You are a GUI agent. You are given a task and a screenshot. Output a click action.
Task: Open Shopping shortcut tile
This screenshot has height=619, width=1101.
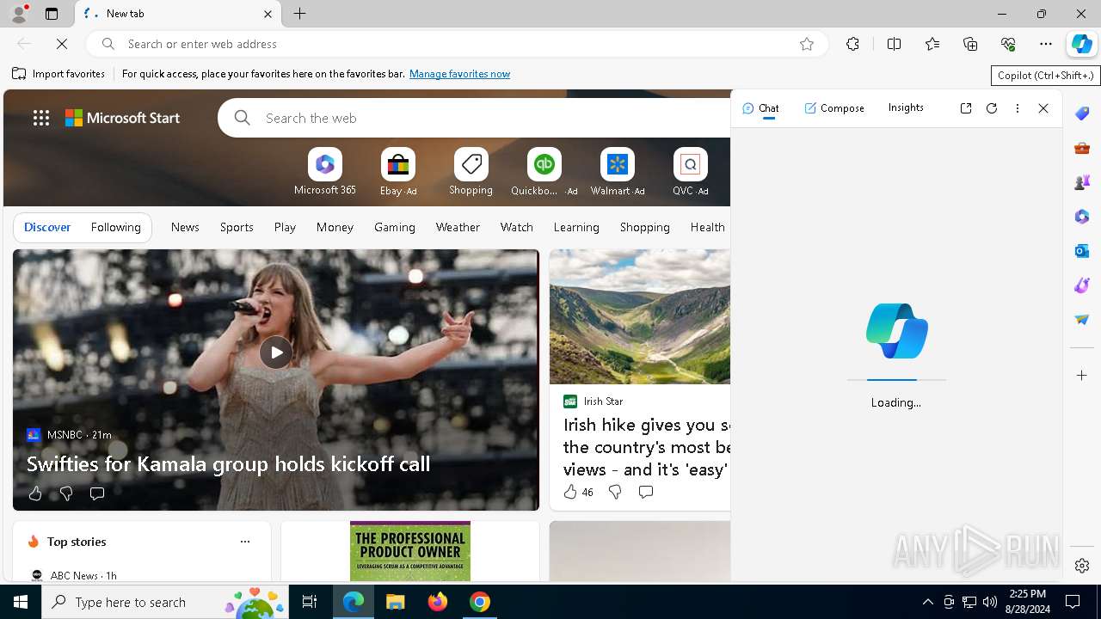click(471, 172)
